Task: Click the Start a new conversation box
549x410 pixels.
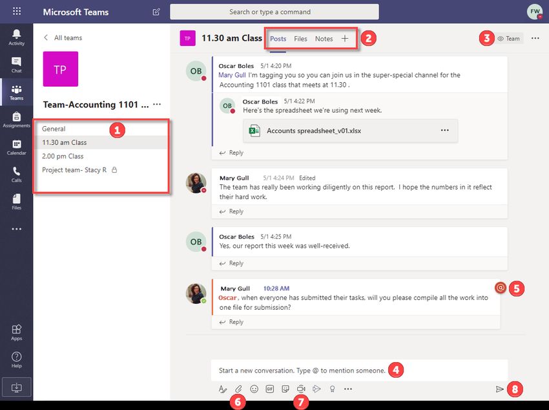Action: coord(359,371)
